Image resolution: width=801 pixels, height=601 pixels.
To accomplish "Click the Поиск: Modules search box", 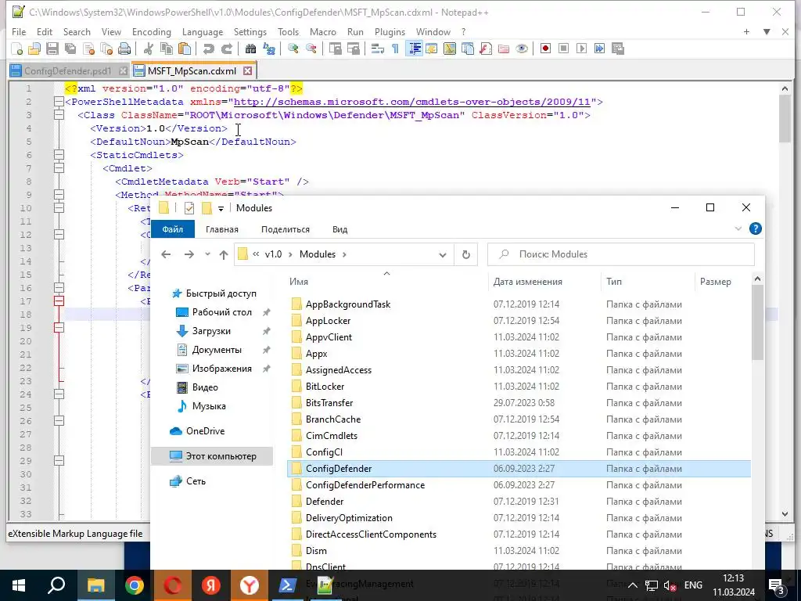I will [620, 254].
